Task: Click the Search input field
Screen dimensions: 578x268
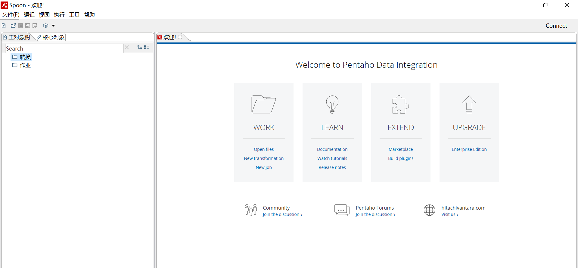Action: point(64,48)
